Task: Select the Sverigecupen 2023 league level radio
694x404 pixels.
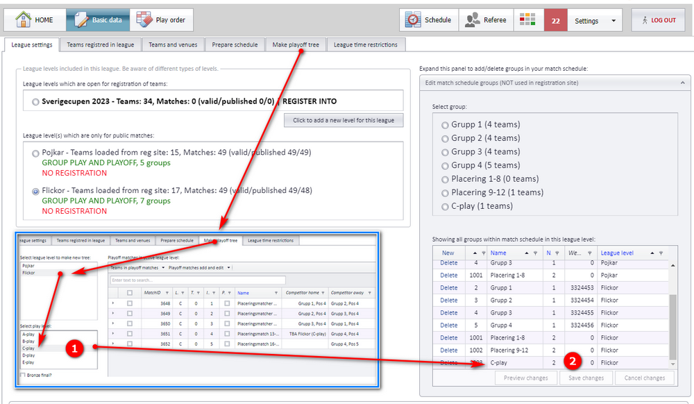Action: coord(35,102)
